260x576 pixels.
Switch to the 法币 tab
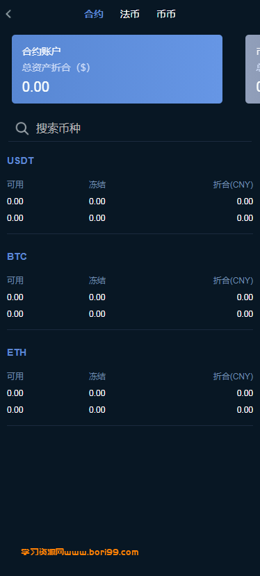pyautogui.click(x=130, y=15)
